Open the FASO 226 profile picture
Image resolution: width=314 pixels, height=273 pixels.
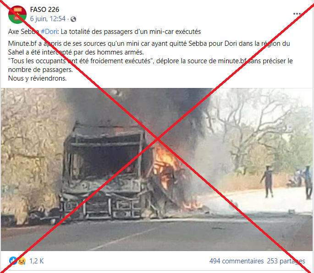coord(17,14)
